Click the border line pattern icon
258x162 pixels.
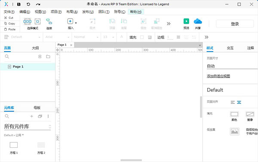186,37
